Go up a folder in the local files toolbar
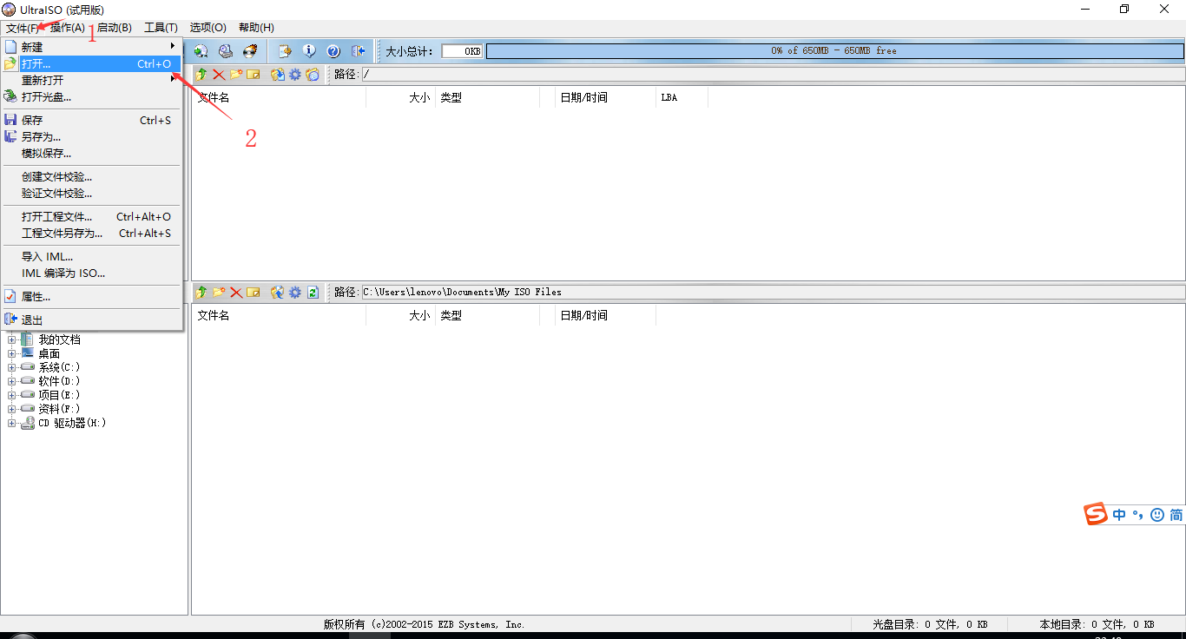This screenshot has height=639, width=1186. [x=201, y=293]
